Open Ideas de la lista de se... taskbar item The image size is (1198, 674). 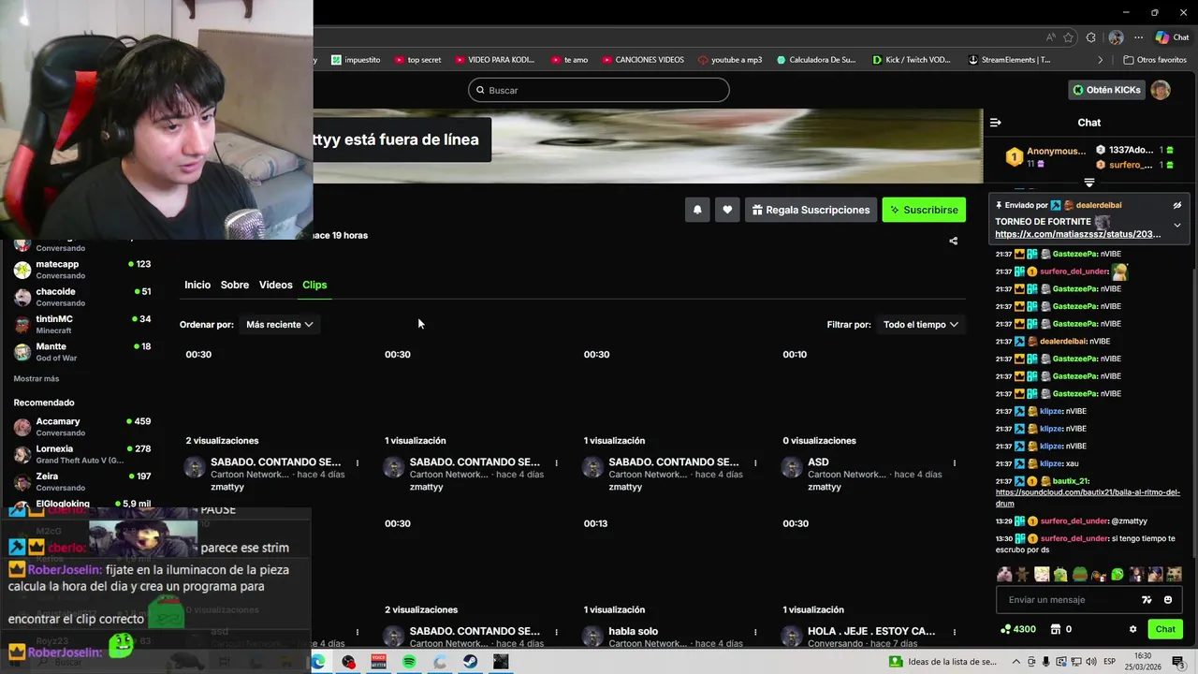click(943, 662)
